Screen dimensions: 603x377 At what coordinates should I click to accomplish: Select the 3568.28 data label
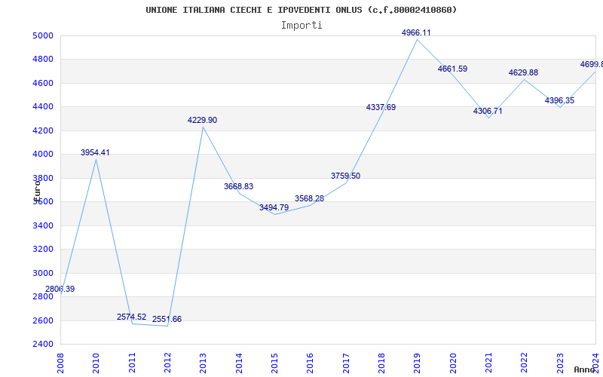click(x=310, y=199)
